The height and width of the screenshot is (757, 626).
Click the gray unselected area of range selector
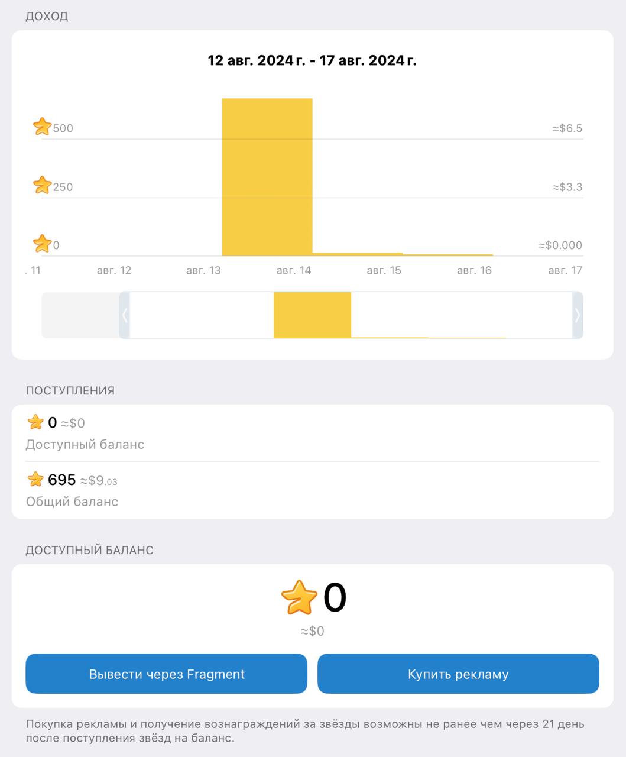[80, 315]
